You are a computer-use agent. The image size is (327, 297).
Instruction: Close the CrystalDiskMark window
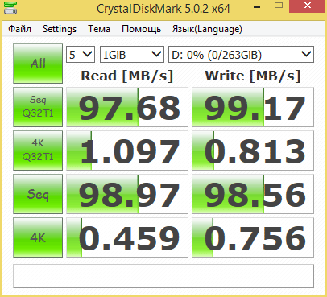(308, 6)
